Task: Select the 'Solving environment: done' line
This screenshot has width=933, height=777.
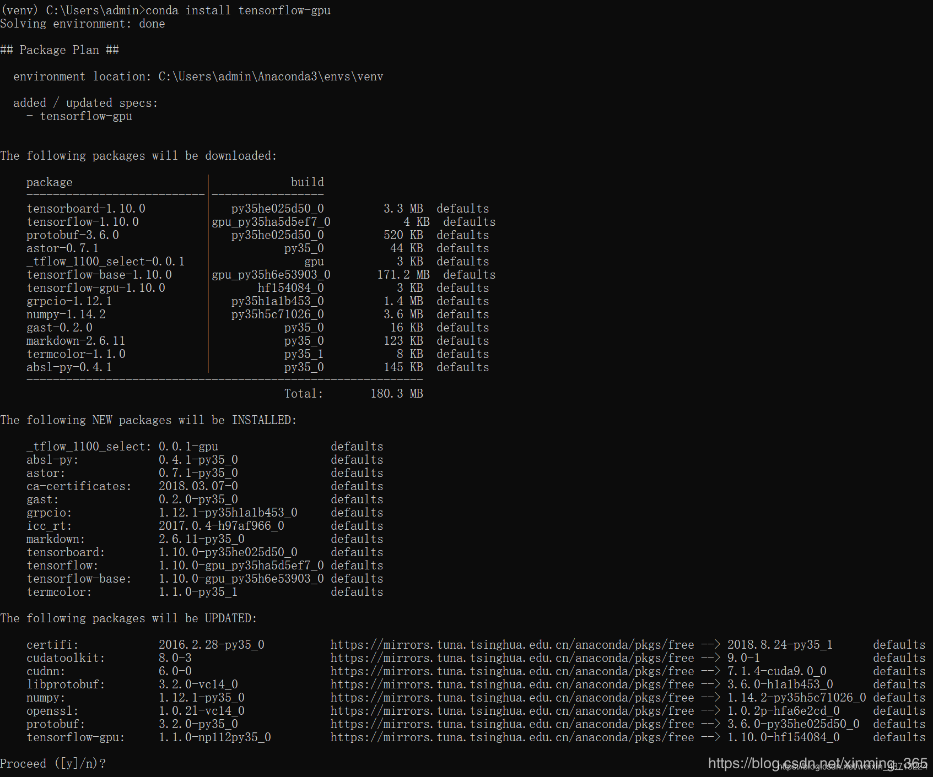Action: [83, 24]
